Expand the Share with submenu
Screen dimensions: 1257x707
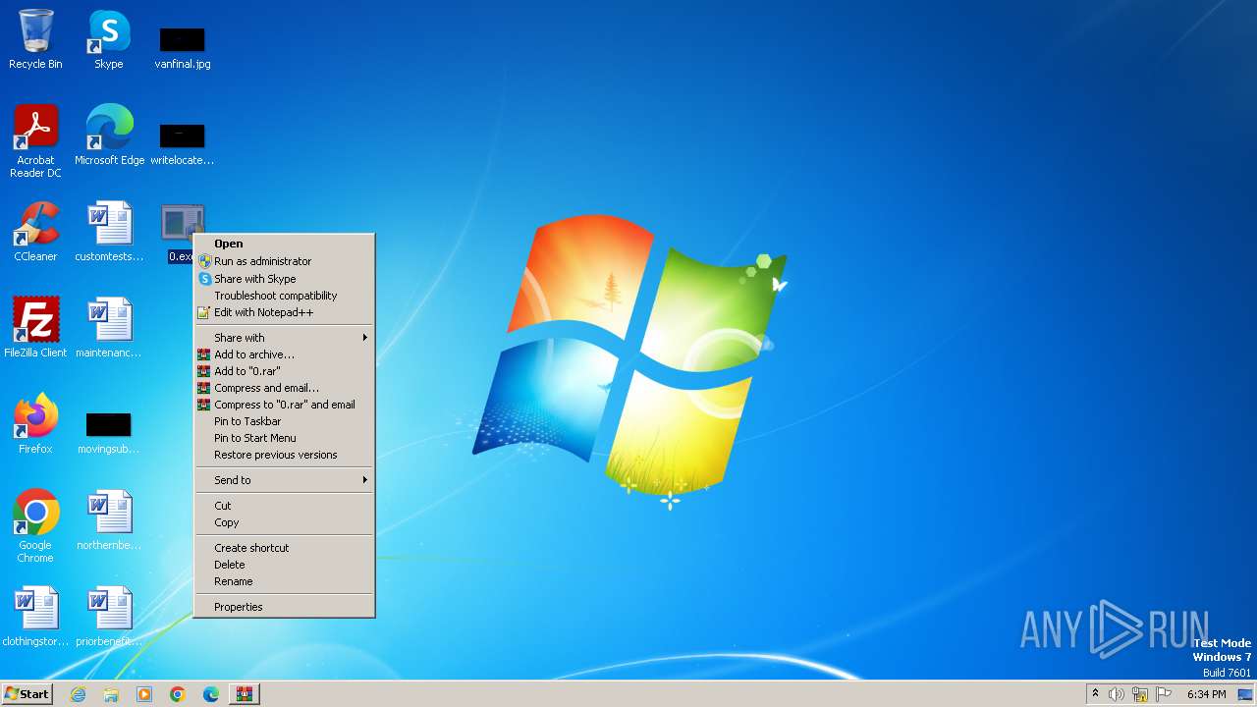click(285, 338)
